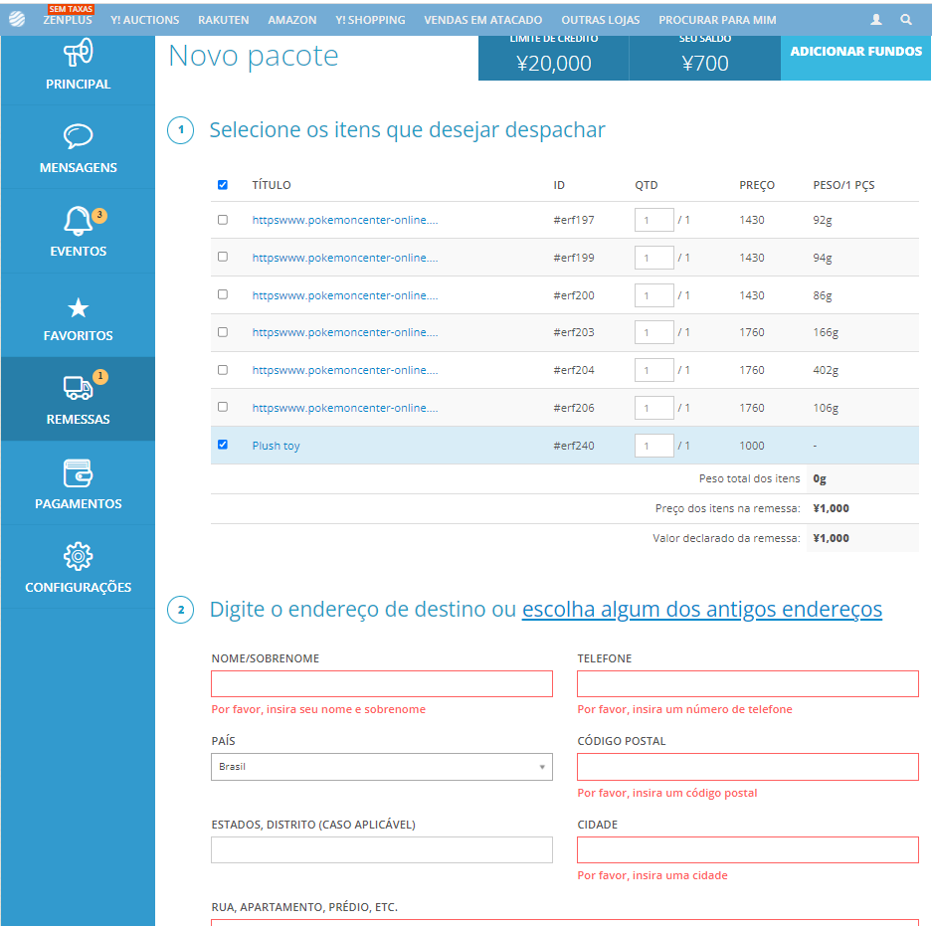Open the Mensagens speech bubble icon
Screen dimensions: 932x926
[x=78, y=136]
